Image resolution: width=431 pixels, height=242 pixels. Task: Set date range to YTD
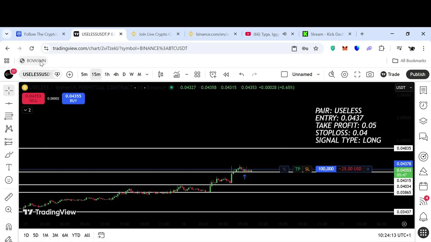76,235
